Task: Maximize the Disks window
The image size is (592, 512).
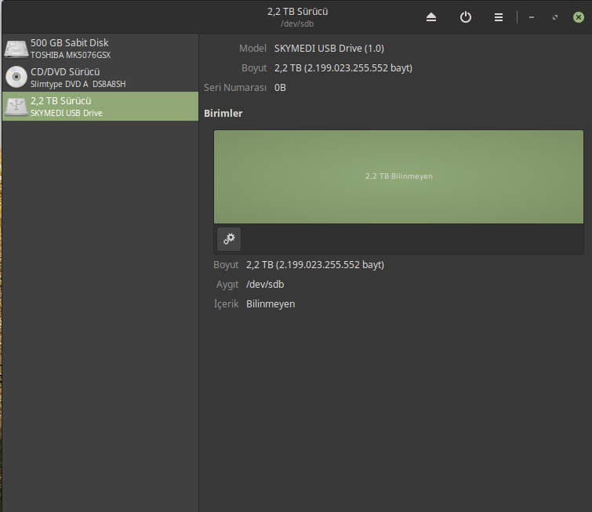Action: (555, 17)
